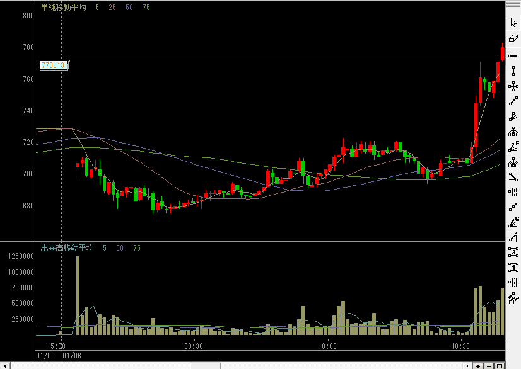This screenshot has height=369, width=521.
Task: Click the volume 75-period average label
Action: coord(137,248)
